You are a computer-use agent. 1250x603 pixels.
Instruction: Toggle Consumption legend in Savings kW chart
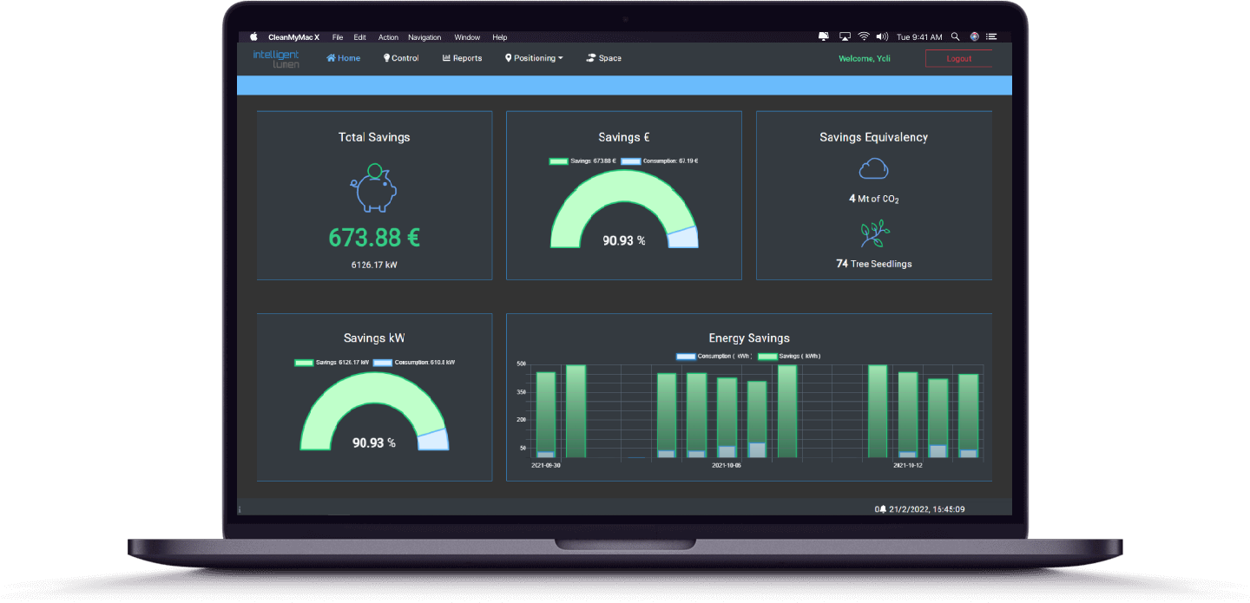coord(415,363)
